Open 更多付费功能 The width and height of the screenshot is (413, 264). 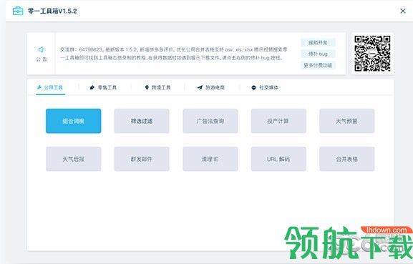[318, 65]
